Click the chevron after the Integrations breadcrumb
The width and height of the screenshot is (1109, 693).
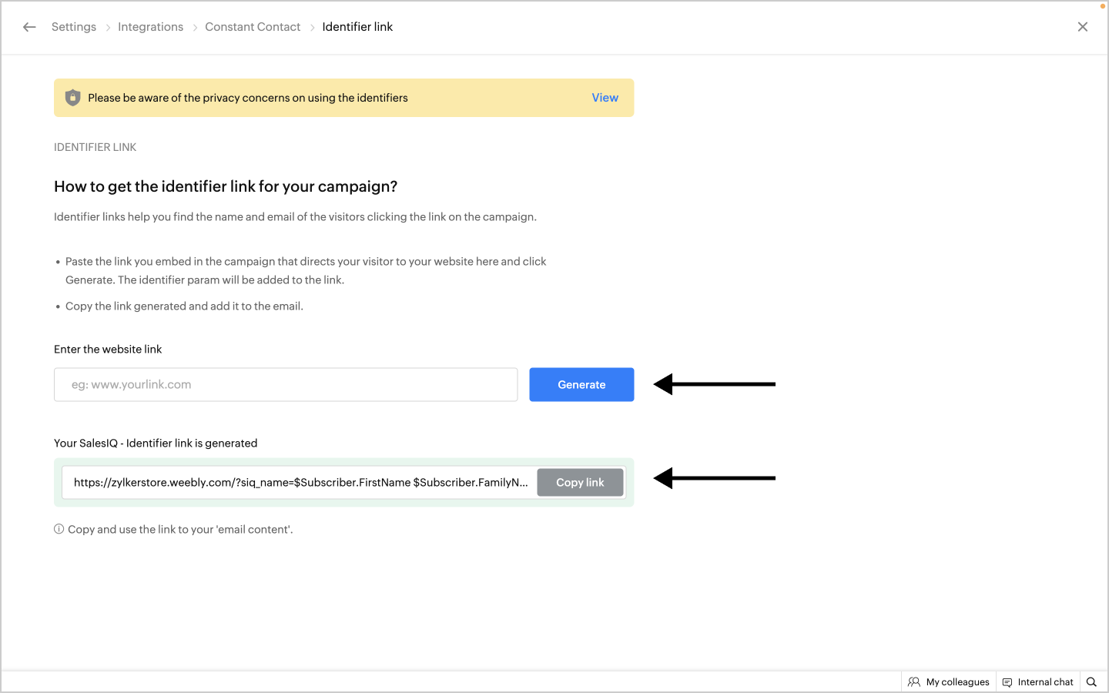(195, 28)
